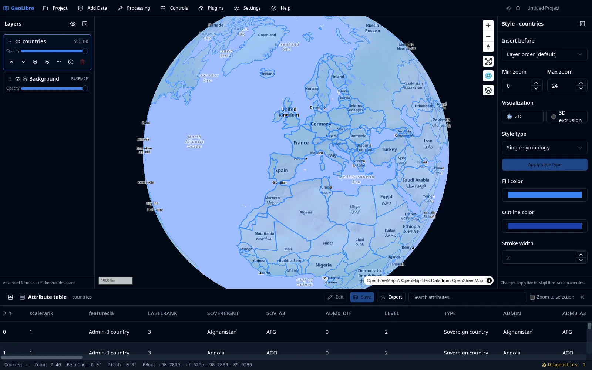Click Edit in attribute table
This screenshot has width=592, height=370.
coord(336,297)
